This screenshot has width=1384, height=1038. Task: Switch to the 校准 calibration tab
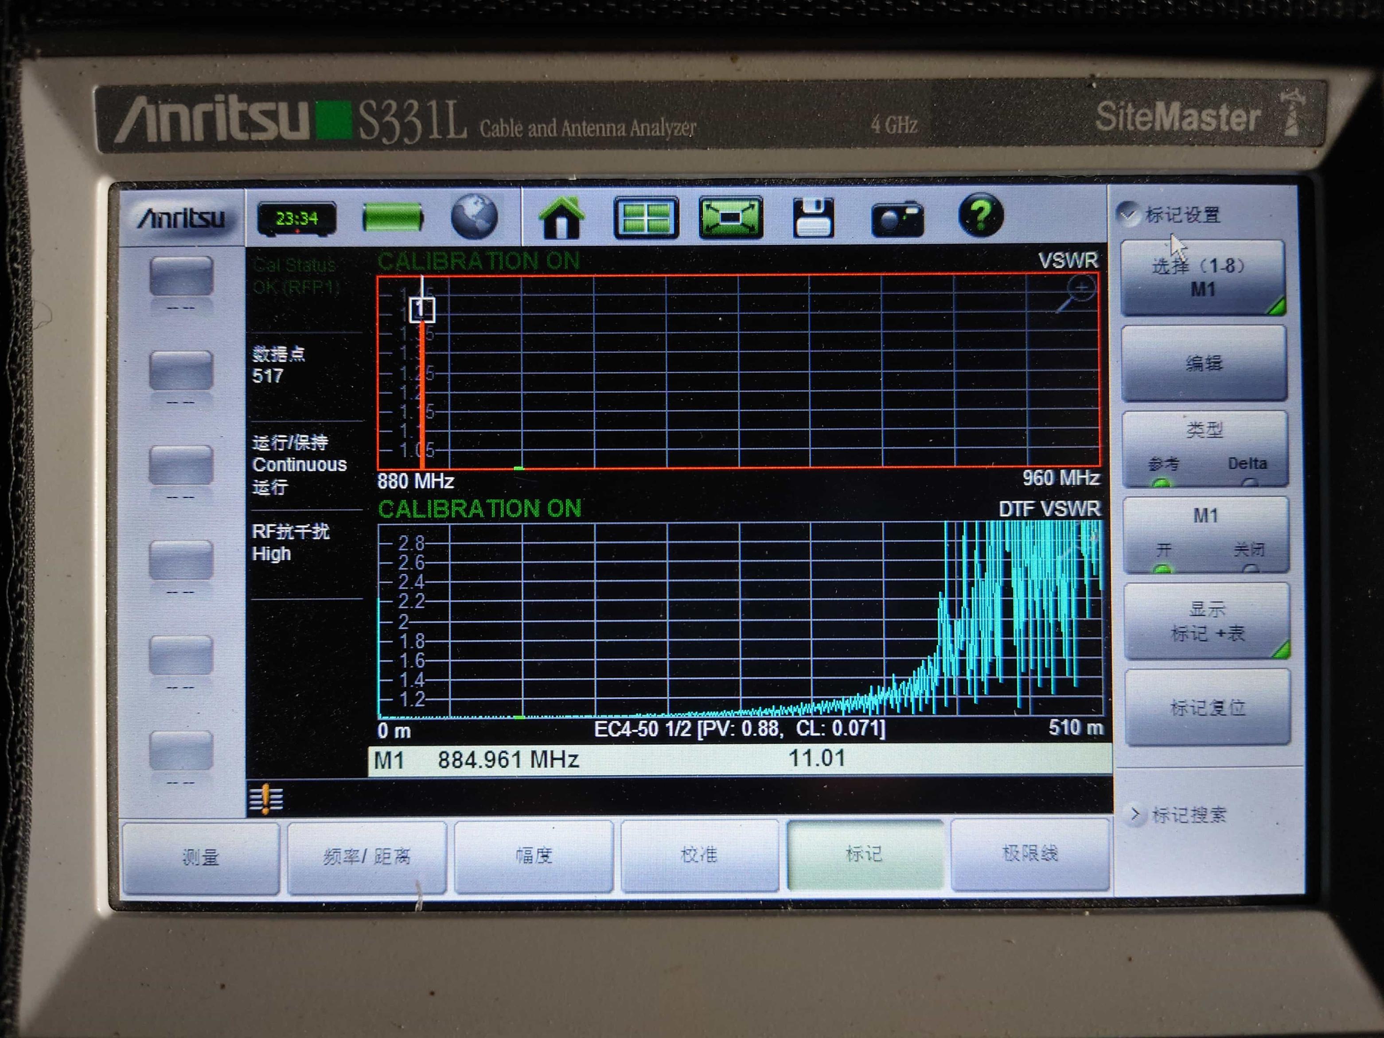point(699,855)
